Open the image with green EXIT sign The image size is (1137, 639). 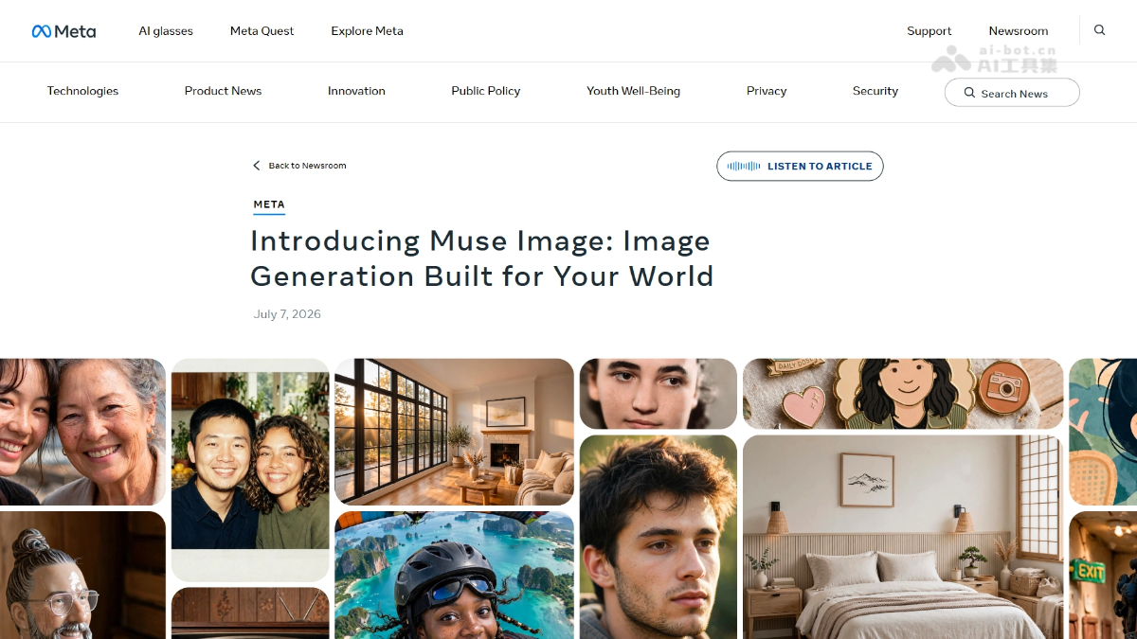(1103, 576)
